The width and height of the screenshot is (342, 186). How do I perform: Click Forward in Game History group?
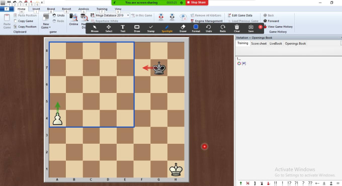271,21
